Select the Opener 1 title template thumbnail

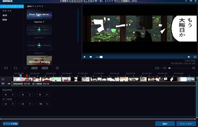(x=39, y=14)
